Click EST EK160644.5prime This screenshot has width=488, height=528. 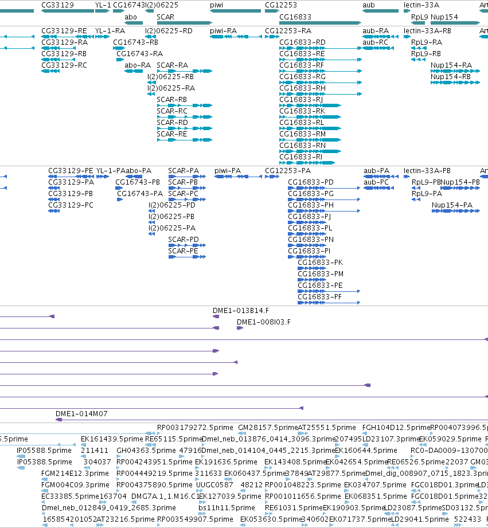click(x=366, y=450)
